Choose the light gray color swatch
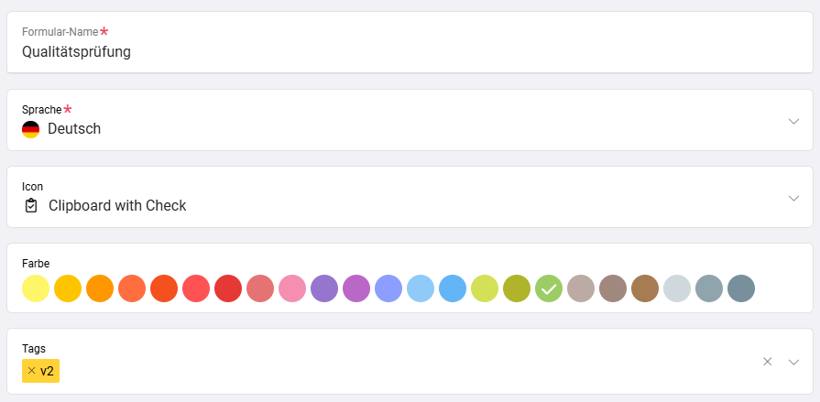Image resolution: width=820 pixels, height=402 pixels. pyautogui.click(x=677, y=288)
